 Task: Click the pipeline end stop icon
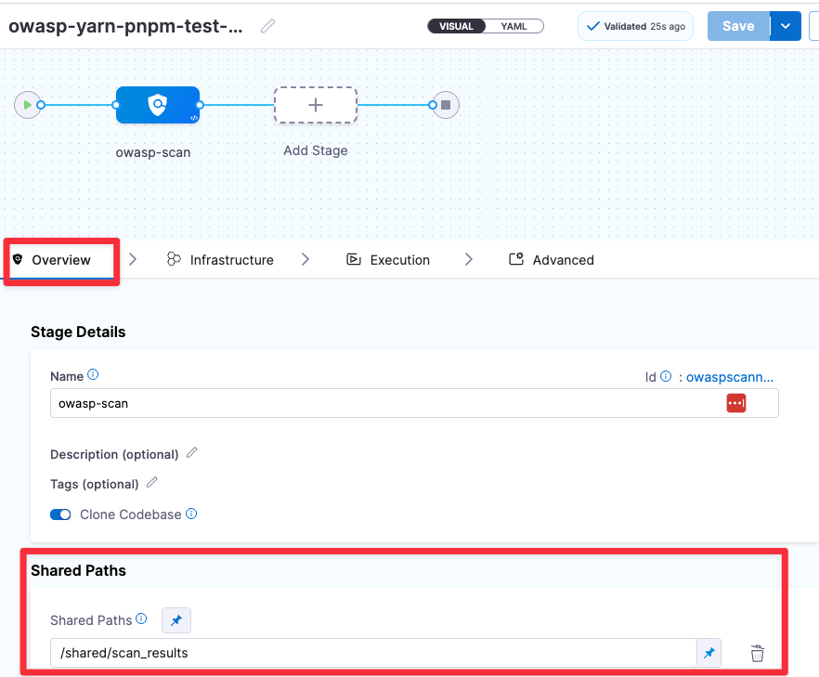tap(444, 105)
